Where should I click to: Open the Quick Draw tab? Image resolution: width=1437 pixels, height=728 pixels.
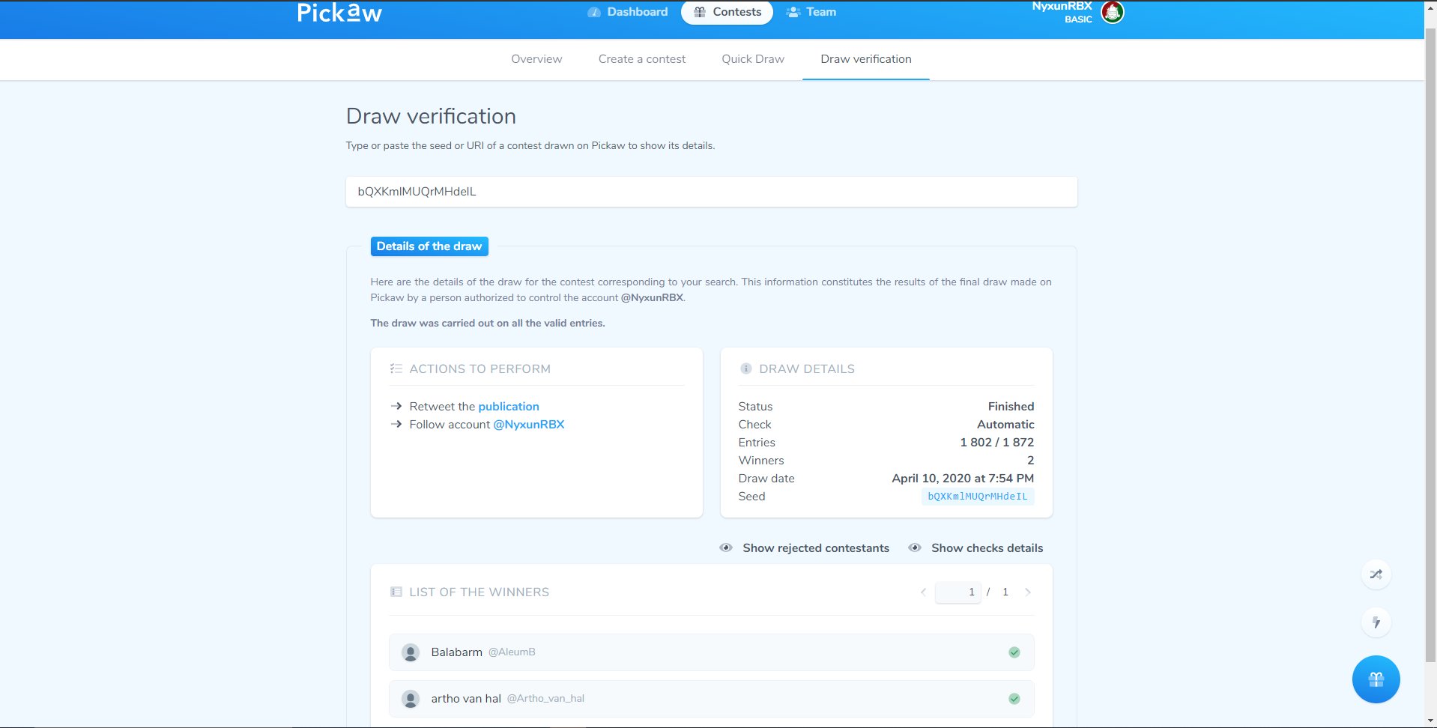pyautogui.click(x=753, y=59)
